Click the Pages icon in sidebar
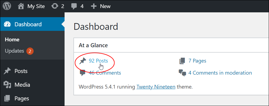The width and height of the screenshot is (269, 106). (7, 99)
